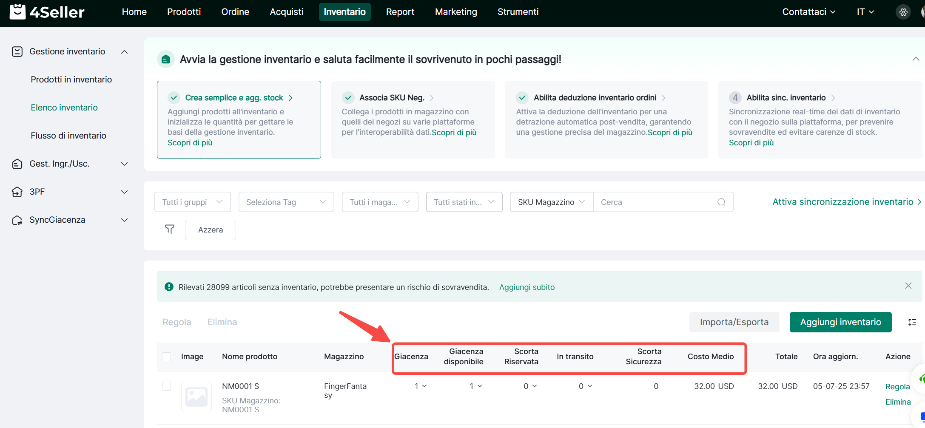Click the search magnifier icon
Screen dimensions: 925x428
click(721, 202)
